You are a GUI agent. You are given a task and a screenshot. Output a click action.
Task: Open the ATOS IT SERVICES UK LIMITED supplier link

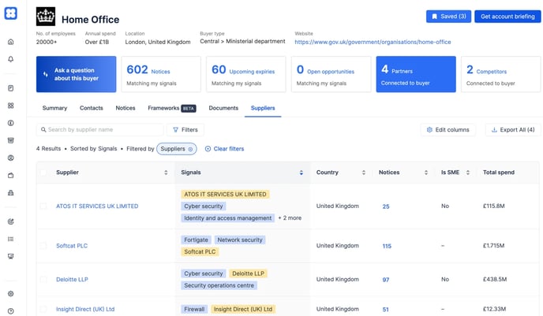tap(97, 206)
